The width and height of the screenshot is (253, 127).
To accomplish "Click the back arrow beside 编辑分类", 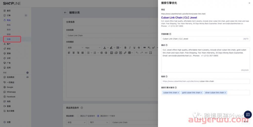I will coord(65,12).
